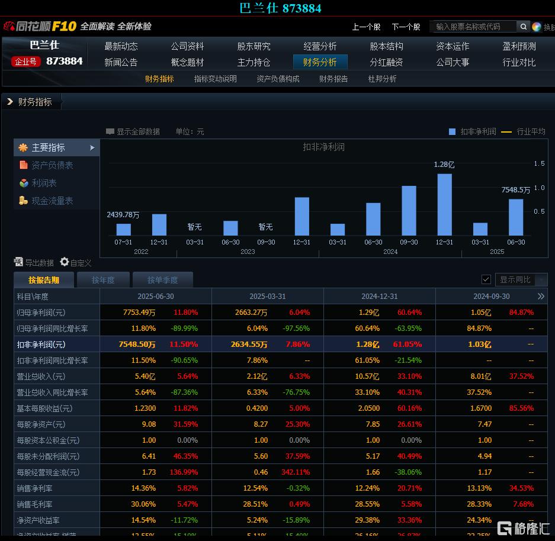Open the 公司大事 menu item
The height and width of the screenshot is (541, 555).
click(453, 63)
